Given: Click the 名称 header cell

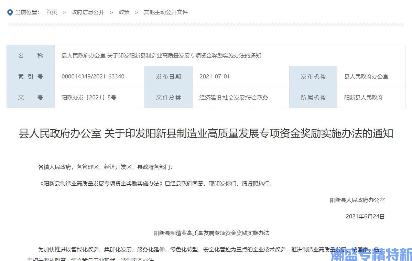Looking at the screenshot, I should click(x=31, y=55).
